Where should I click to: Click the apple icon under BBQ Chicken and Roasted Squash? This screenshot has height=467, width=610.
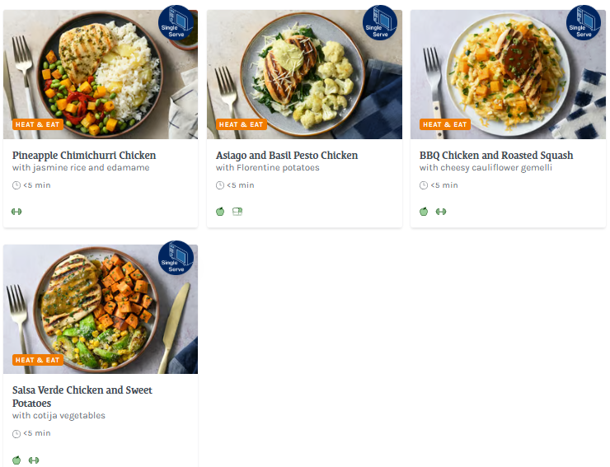click(x=424, y=212)
